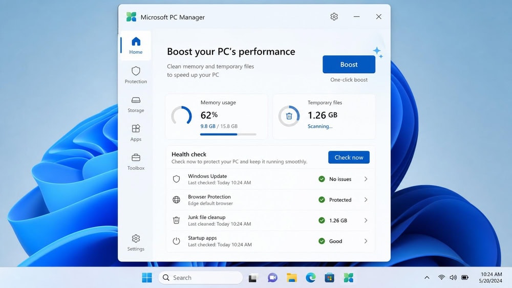Open the Protection section

pos(136,75)
